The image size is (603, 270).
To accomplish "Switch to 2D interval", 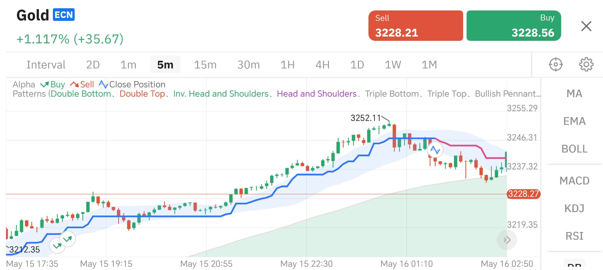I will [93, 65].
